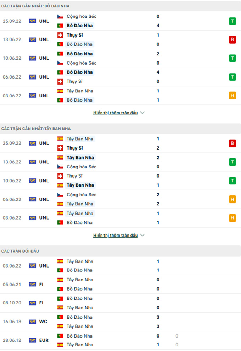Image resolution: width=241 pixels, height=351 pixels.
Task: Click the FI competition icon for the 05.06.21 match
Action: click(x=33, y=284)
